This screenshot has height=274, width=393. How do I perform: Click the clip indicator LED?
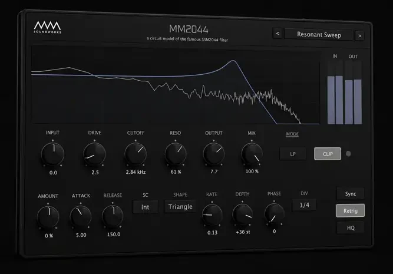click(348, 154)
